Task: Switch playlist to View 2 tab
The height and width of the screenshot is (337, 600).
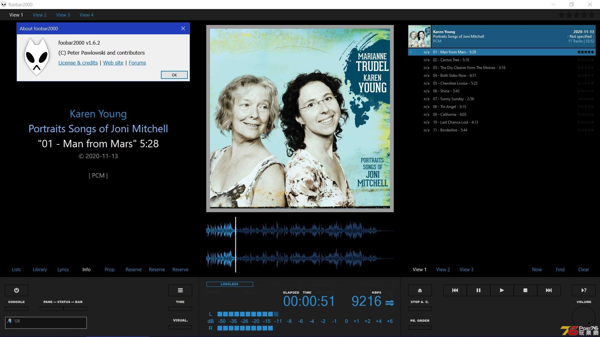Action: pos(443,270)
